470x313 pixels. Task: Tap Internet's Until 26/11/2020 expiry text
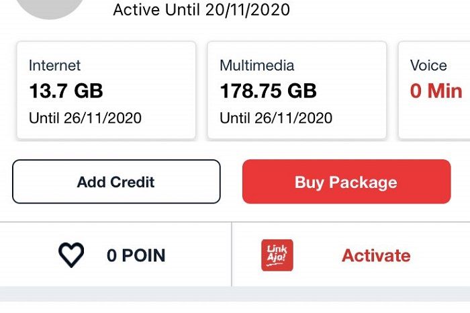click(85, 118)
